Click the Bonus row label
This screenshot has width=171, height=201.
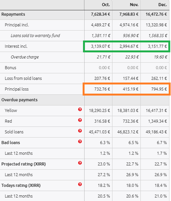tap(10, 68)
